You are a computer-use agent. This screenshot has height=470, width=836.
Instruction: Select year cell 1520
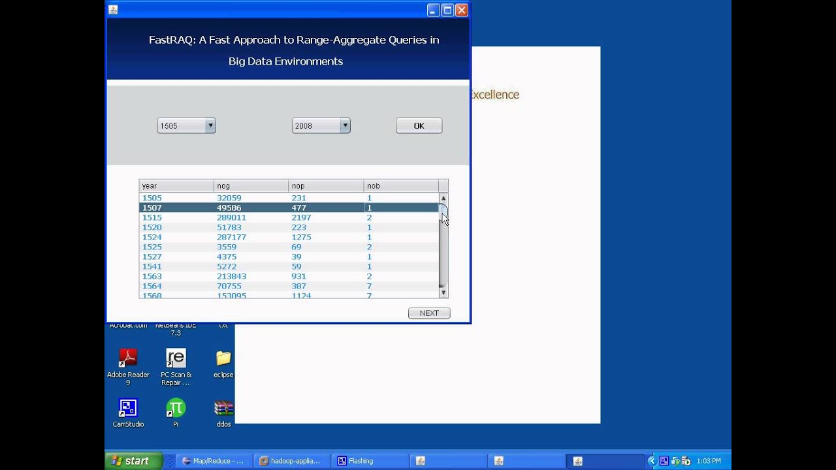pos(176,227)
